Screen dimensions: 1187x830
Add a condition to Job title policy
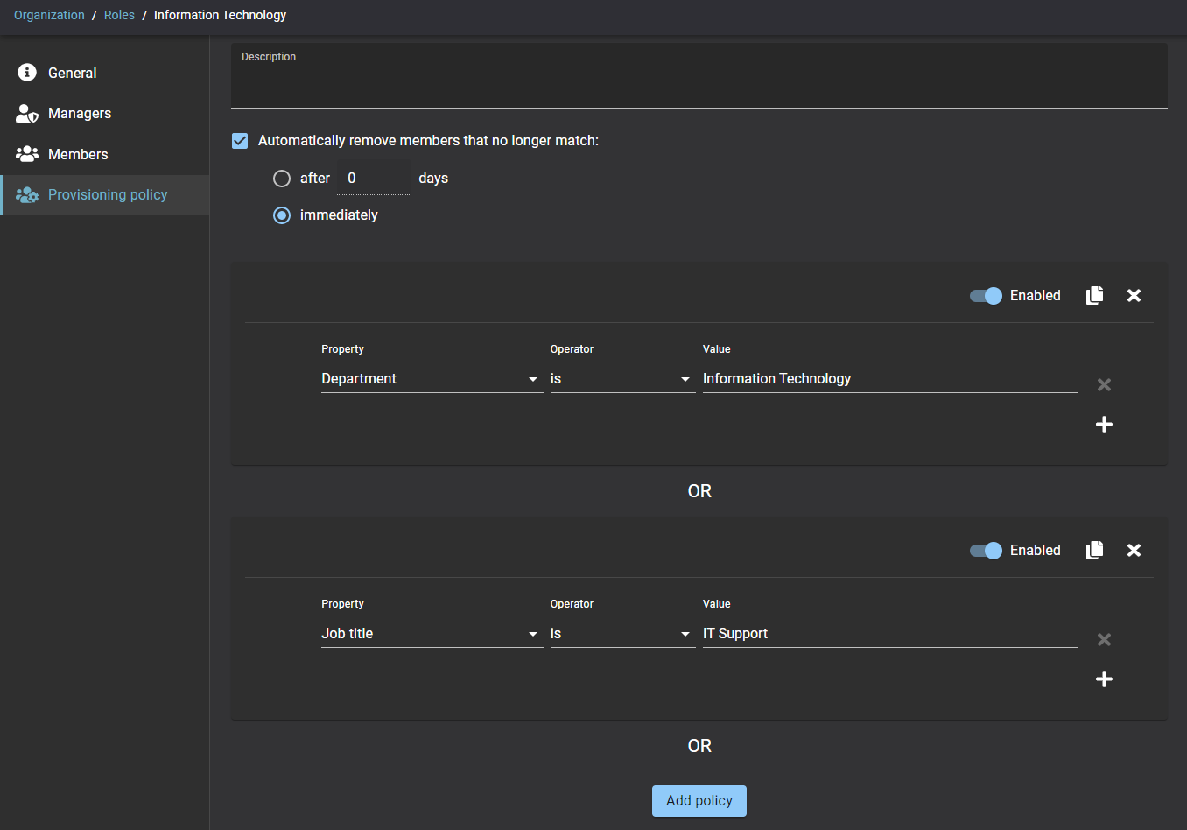[1104, 679]
